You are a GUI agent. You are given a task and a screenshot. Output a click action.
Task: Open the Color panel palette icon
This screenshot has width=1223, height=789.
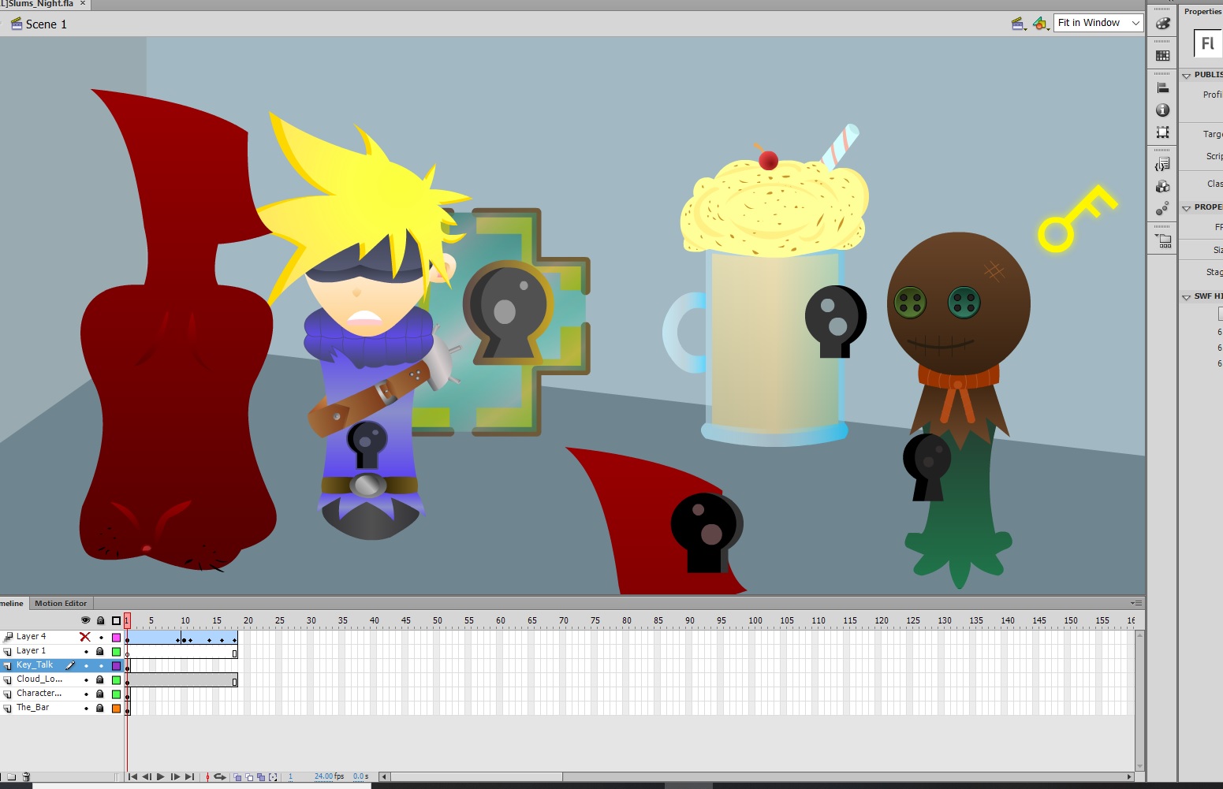pyautogui.click(x=1162, y=24)
